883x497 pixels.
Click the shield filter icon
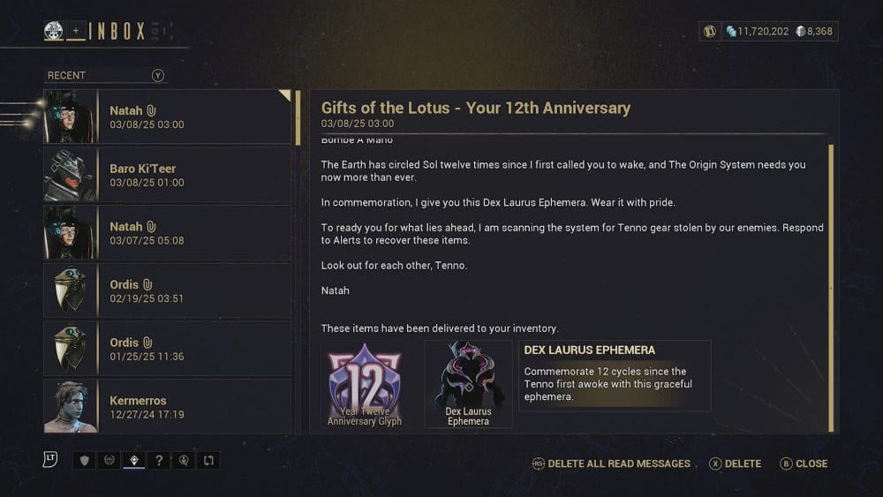pos(85,461)
